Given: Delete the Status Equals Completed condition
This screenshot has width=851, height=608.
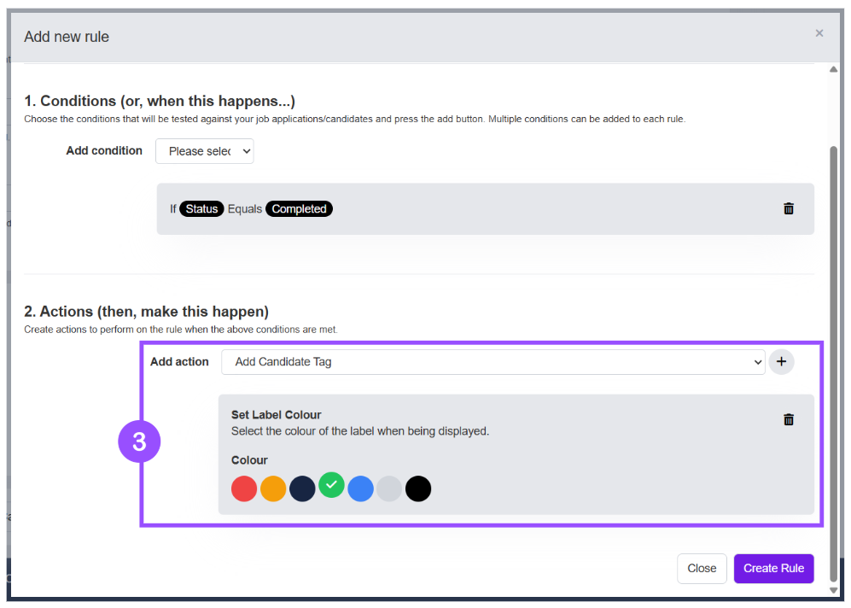Looking at the screenshot, I should 789,208.
